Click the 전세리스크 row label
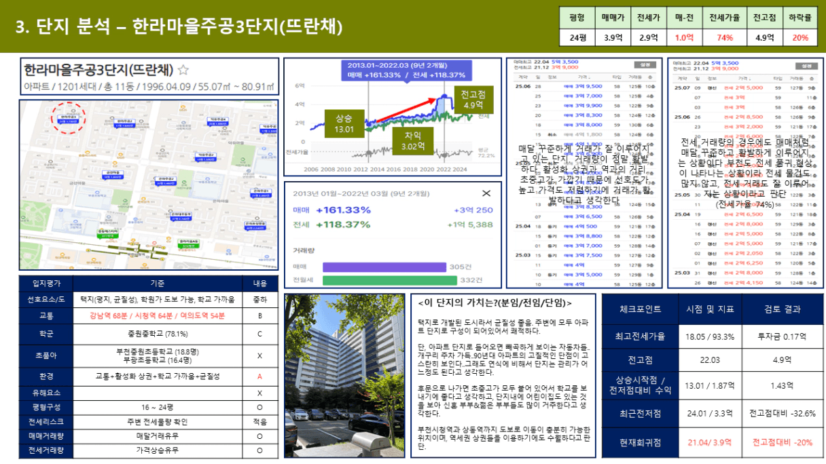This screenshot has width=826, height=464. (x=46, y=421)
